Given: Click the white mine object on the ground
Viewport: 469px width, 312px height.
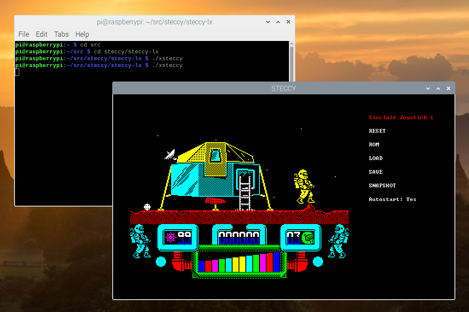Looking at the screenshot, I should [147, 207].
